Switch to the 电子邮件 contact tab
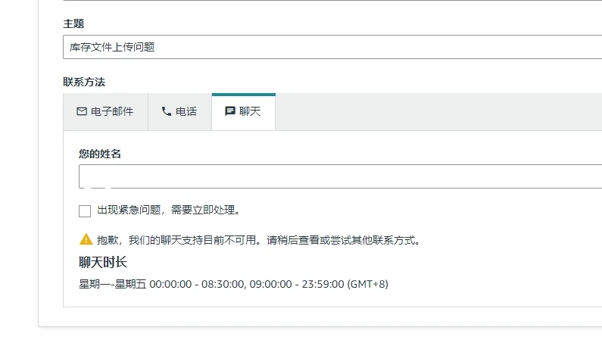This screenshot has width=602, height=346. pyautogui.click(x=105, y=111)
